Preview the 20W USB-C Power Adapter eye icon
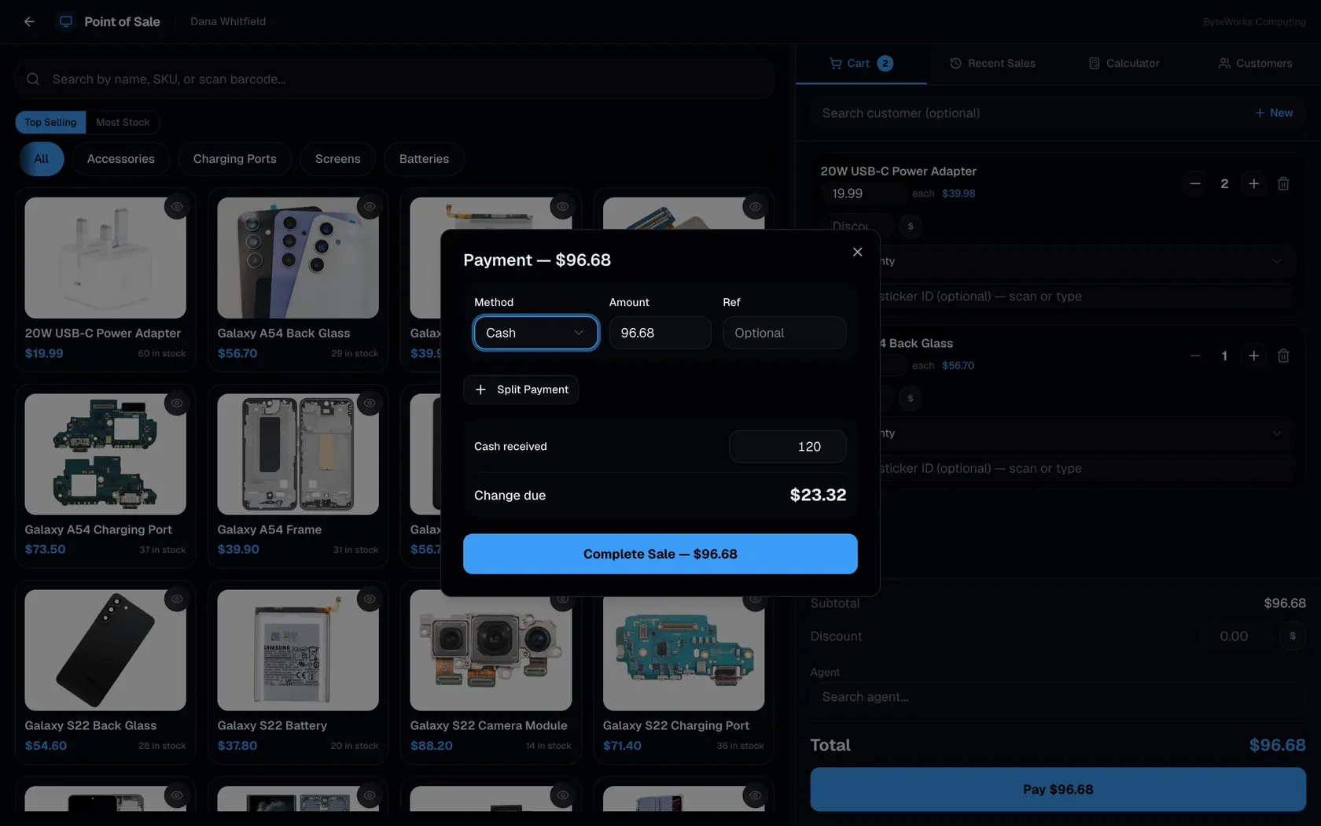 [177, 206]
